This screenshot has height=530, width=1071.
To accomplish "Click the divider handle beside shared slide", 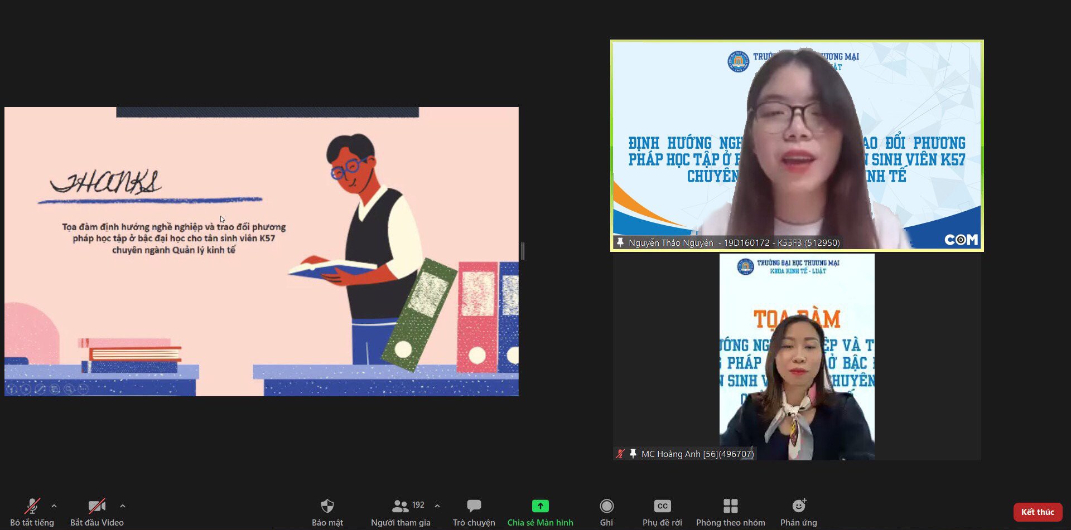I will [x=523, y=251].
